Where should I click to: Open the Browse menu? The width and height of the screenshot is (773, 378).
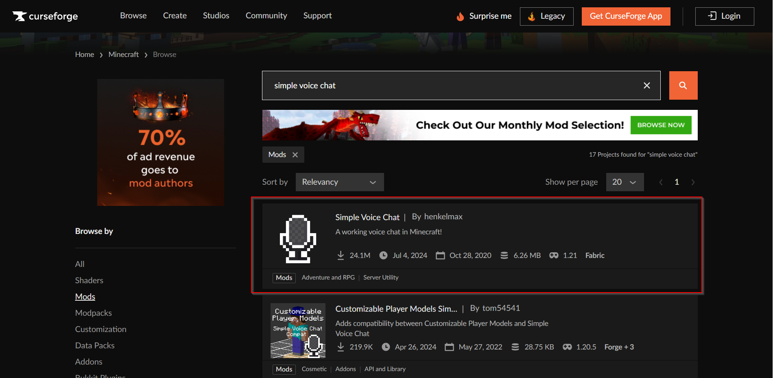[x=133, y=15]
